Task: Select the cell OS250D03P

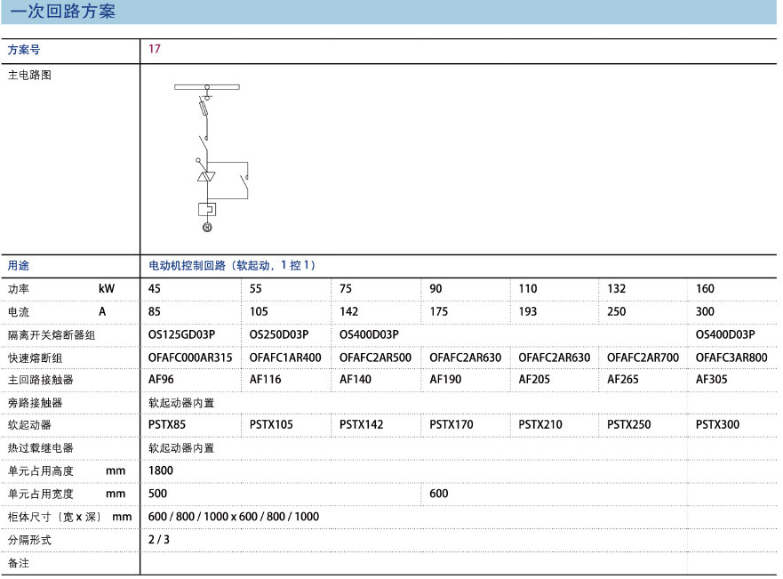Action: 279,334
